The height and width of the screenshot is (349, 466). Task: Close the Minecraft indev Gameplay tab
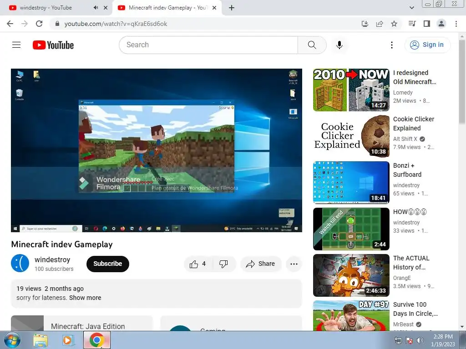click(214, 8)
